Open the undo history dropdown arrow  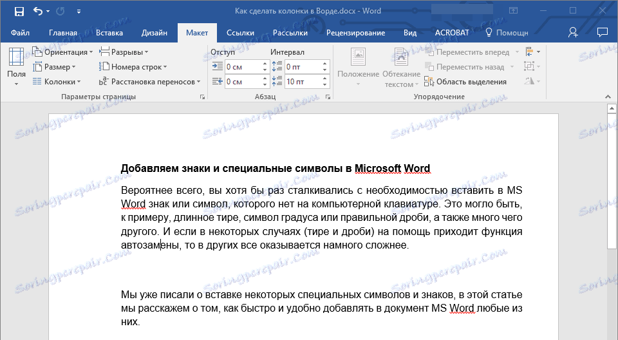[x=48, y=12]
